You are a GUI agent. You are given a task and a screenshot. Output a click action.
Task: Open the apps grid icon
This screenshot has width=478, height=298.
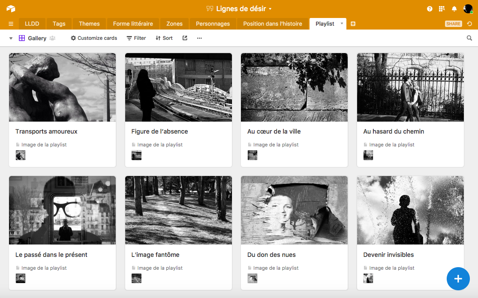tap(442, 9)
